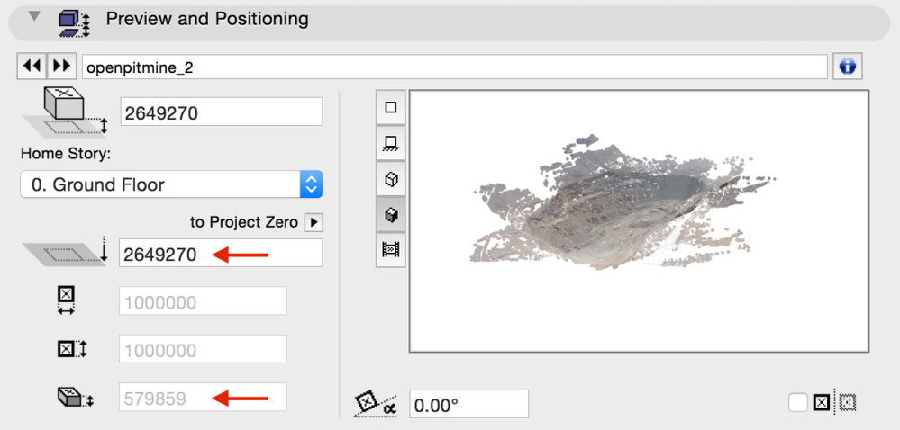
Task: Click the openpitmine_2 name field
Action: pos(454,67)
